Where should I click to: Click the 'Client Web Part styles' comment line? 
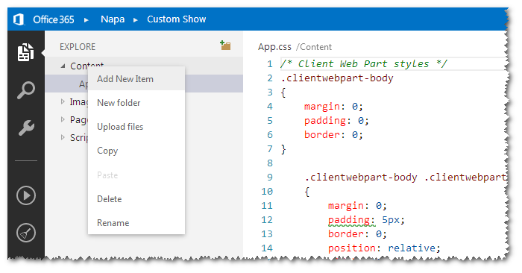[x=364, y=64]
